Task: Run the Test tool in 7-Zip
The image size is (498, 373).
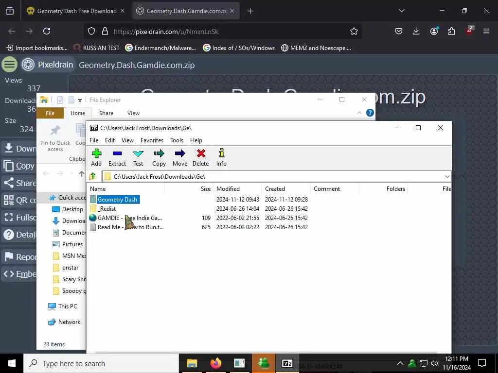Action: click(x=138, y=157)
